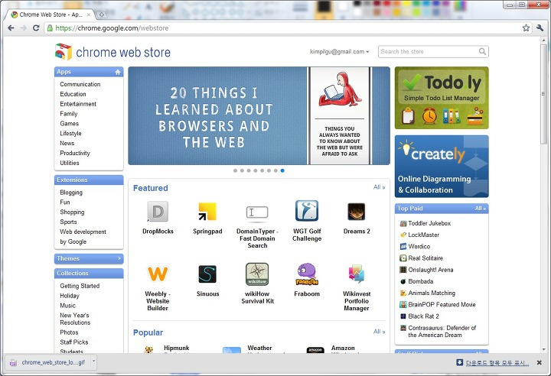Open the Extensions section header
Viewport: 551px width, 376px height.
(89, 180)
